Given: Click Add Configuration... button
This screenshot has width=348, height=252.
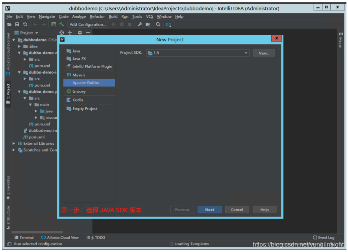Looking at the screenshot, I should tap(88, 24).
